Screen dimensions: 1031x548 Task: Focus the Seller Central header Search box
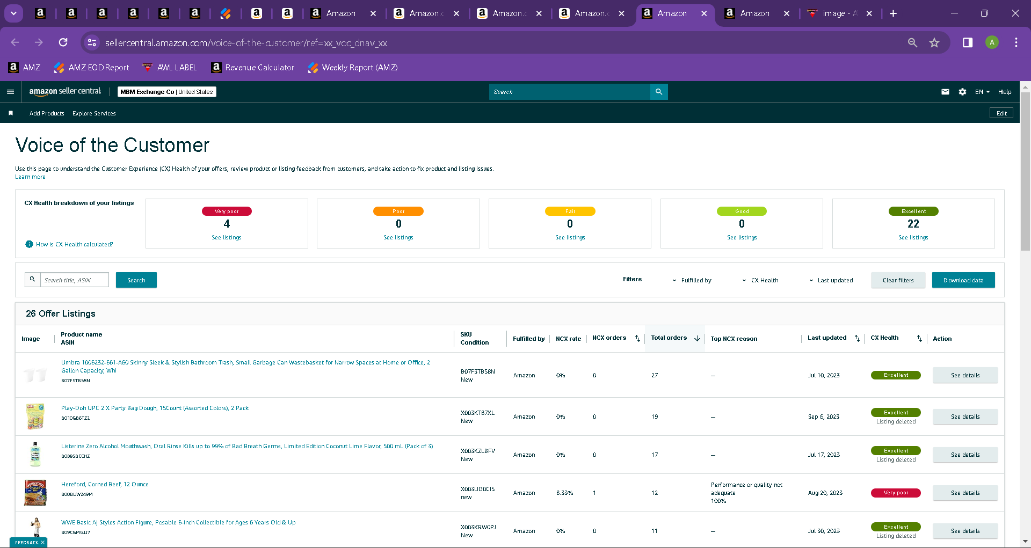tap(570, 92)
